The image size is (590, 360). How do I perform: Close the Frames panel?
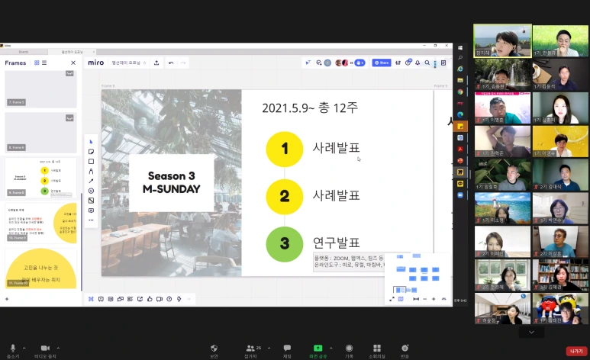click(73, 63)
